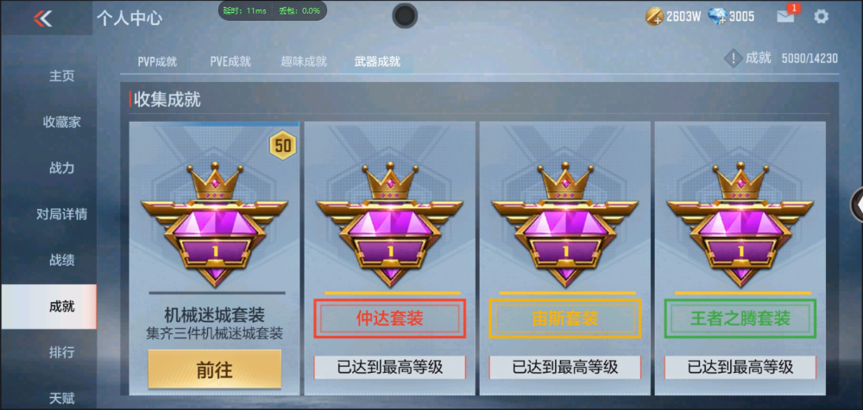Screen dimensions: 863x410
Task: Switch to the PVP成就 tab
Action: coord(157,61)
